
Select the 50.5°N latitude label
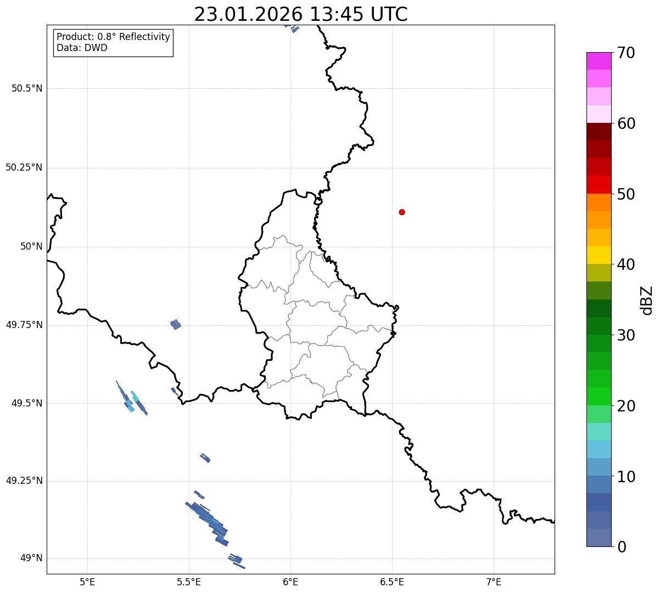(27, 88)
